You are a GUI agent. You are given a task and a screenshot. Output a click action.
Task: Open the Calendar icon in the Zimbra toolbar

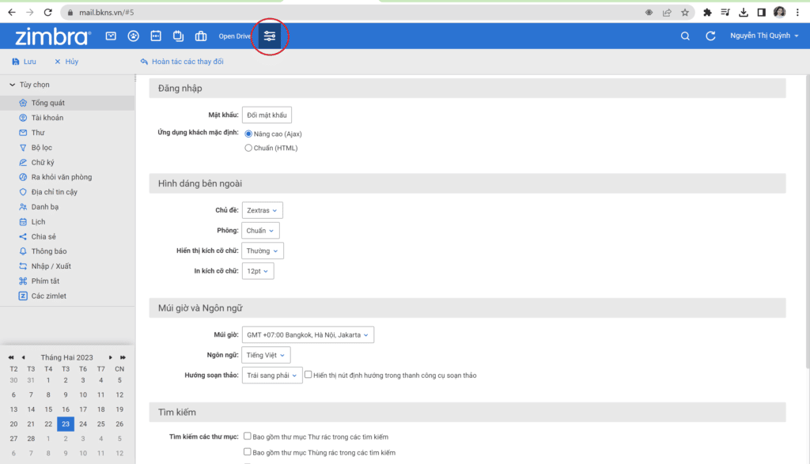(x=155, y=36)
